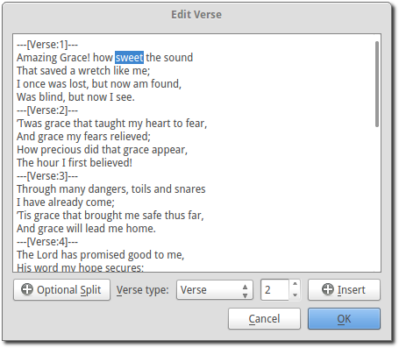This screenshot has width=399, height=348.
Task: Click the "Verse type:" label
Action: click(x=143, y=290)
